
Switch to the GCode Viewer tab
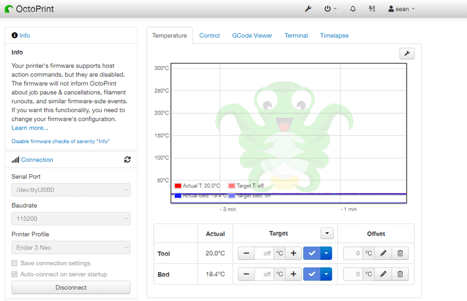[x=252, y=36]
